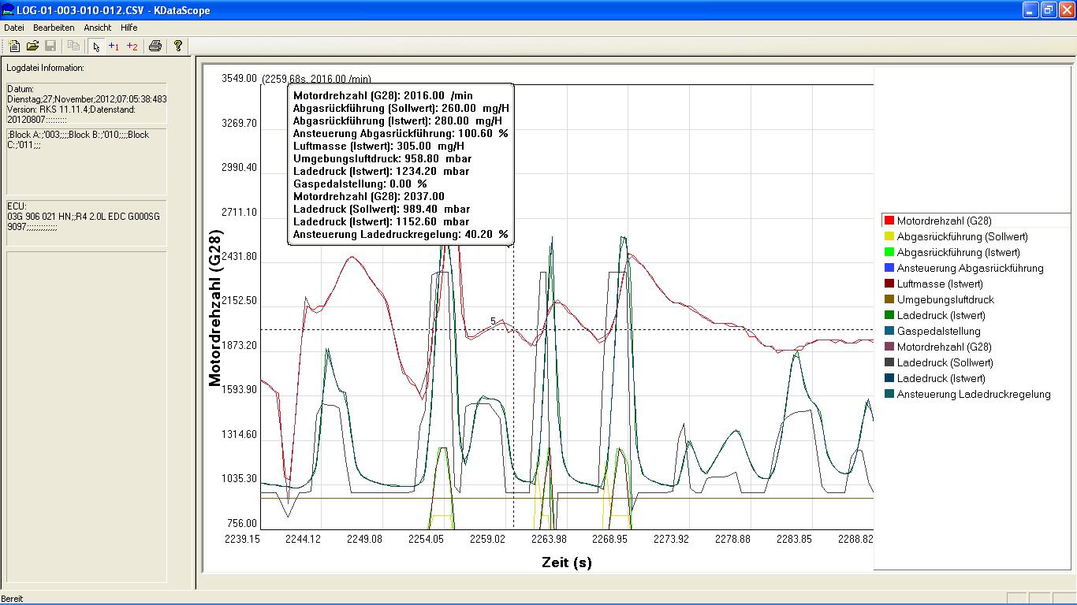
Task: Open the Datei menu
Action: pos(14,28)
